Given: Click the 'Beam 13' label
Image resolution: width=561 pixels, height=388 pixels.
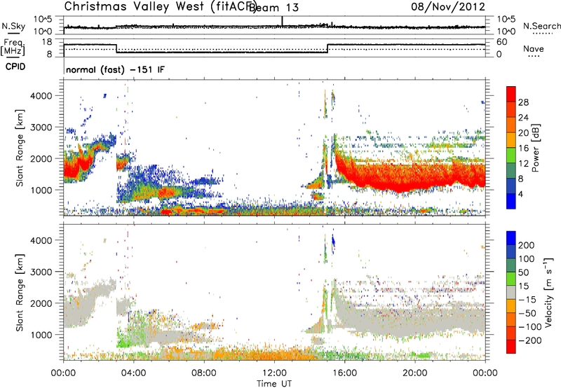Looking at the screenshot, I should 273,8.
